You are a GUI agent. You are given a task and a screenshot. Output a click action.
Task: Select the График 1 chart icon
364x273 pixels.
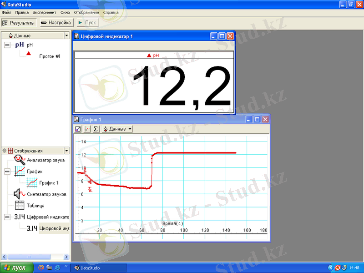[x=32, y=183]
